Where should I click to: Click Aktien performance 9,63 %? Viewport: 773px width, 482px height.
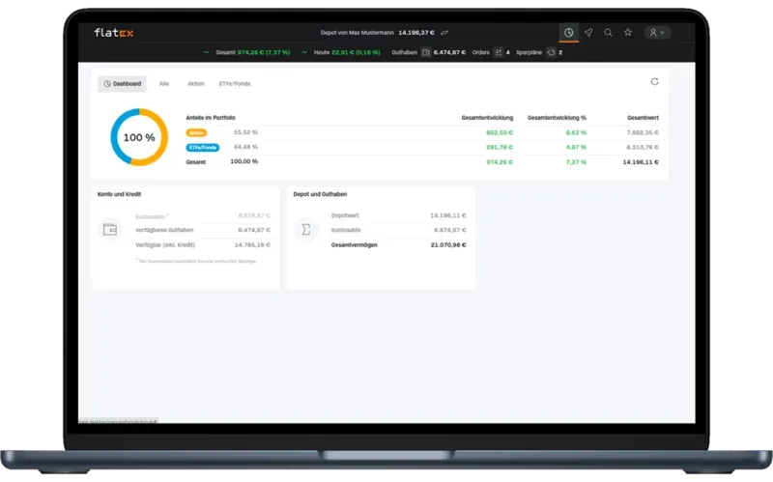pos(576,132)
